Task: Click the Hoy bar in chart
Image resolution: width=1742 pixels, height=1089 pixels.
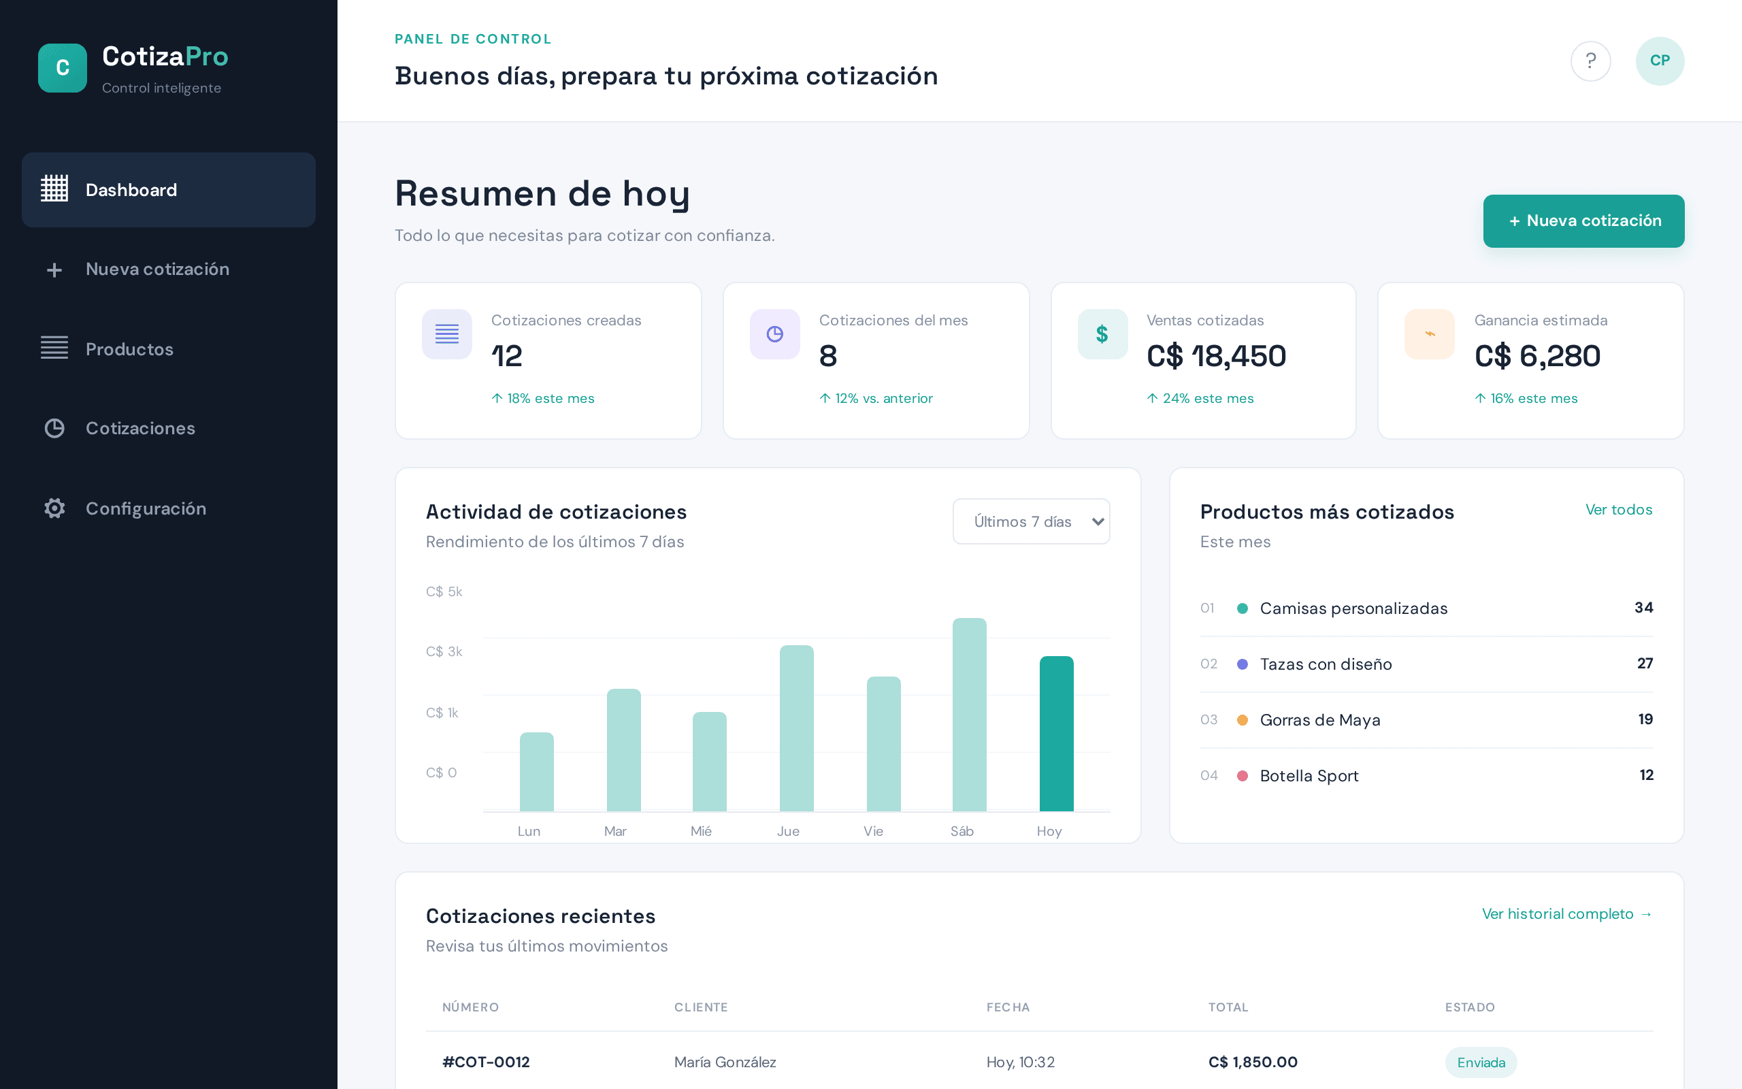Action: 1056,734
